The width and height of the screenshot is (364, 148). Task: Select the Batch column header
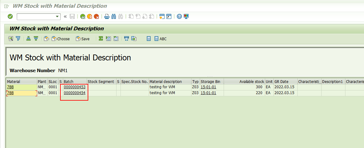[x=75, y=82]
